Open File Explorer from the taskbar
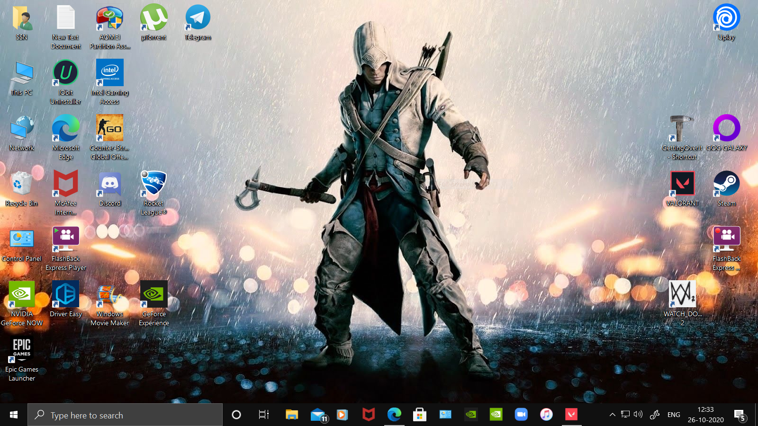The height and width of the screenshot is (426, 758). (291, 415)
